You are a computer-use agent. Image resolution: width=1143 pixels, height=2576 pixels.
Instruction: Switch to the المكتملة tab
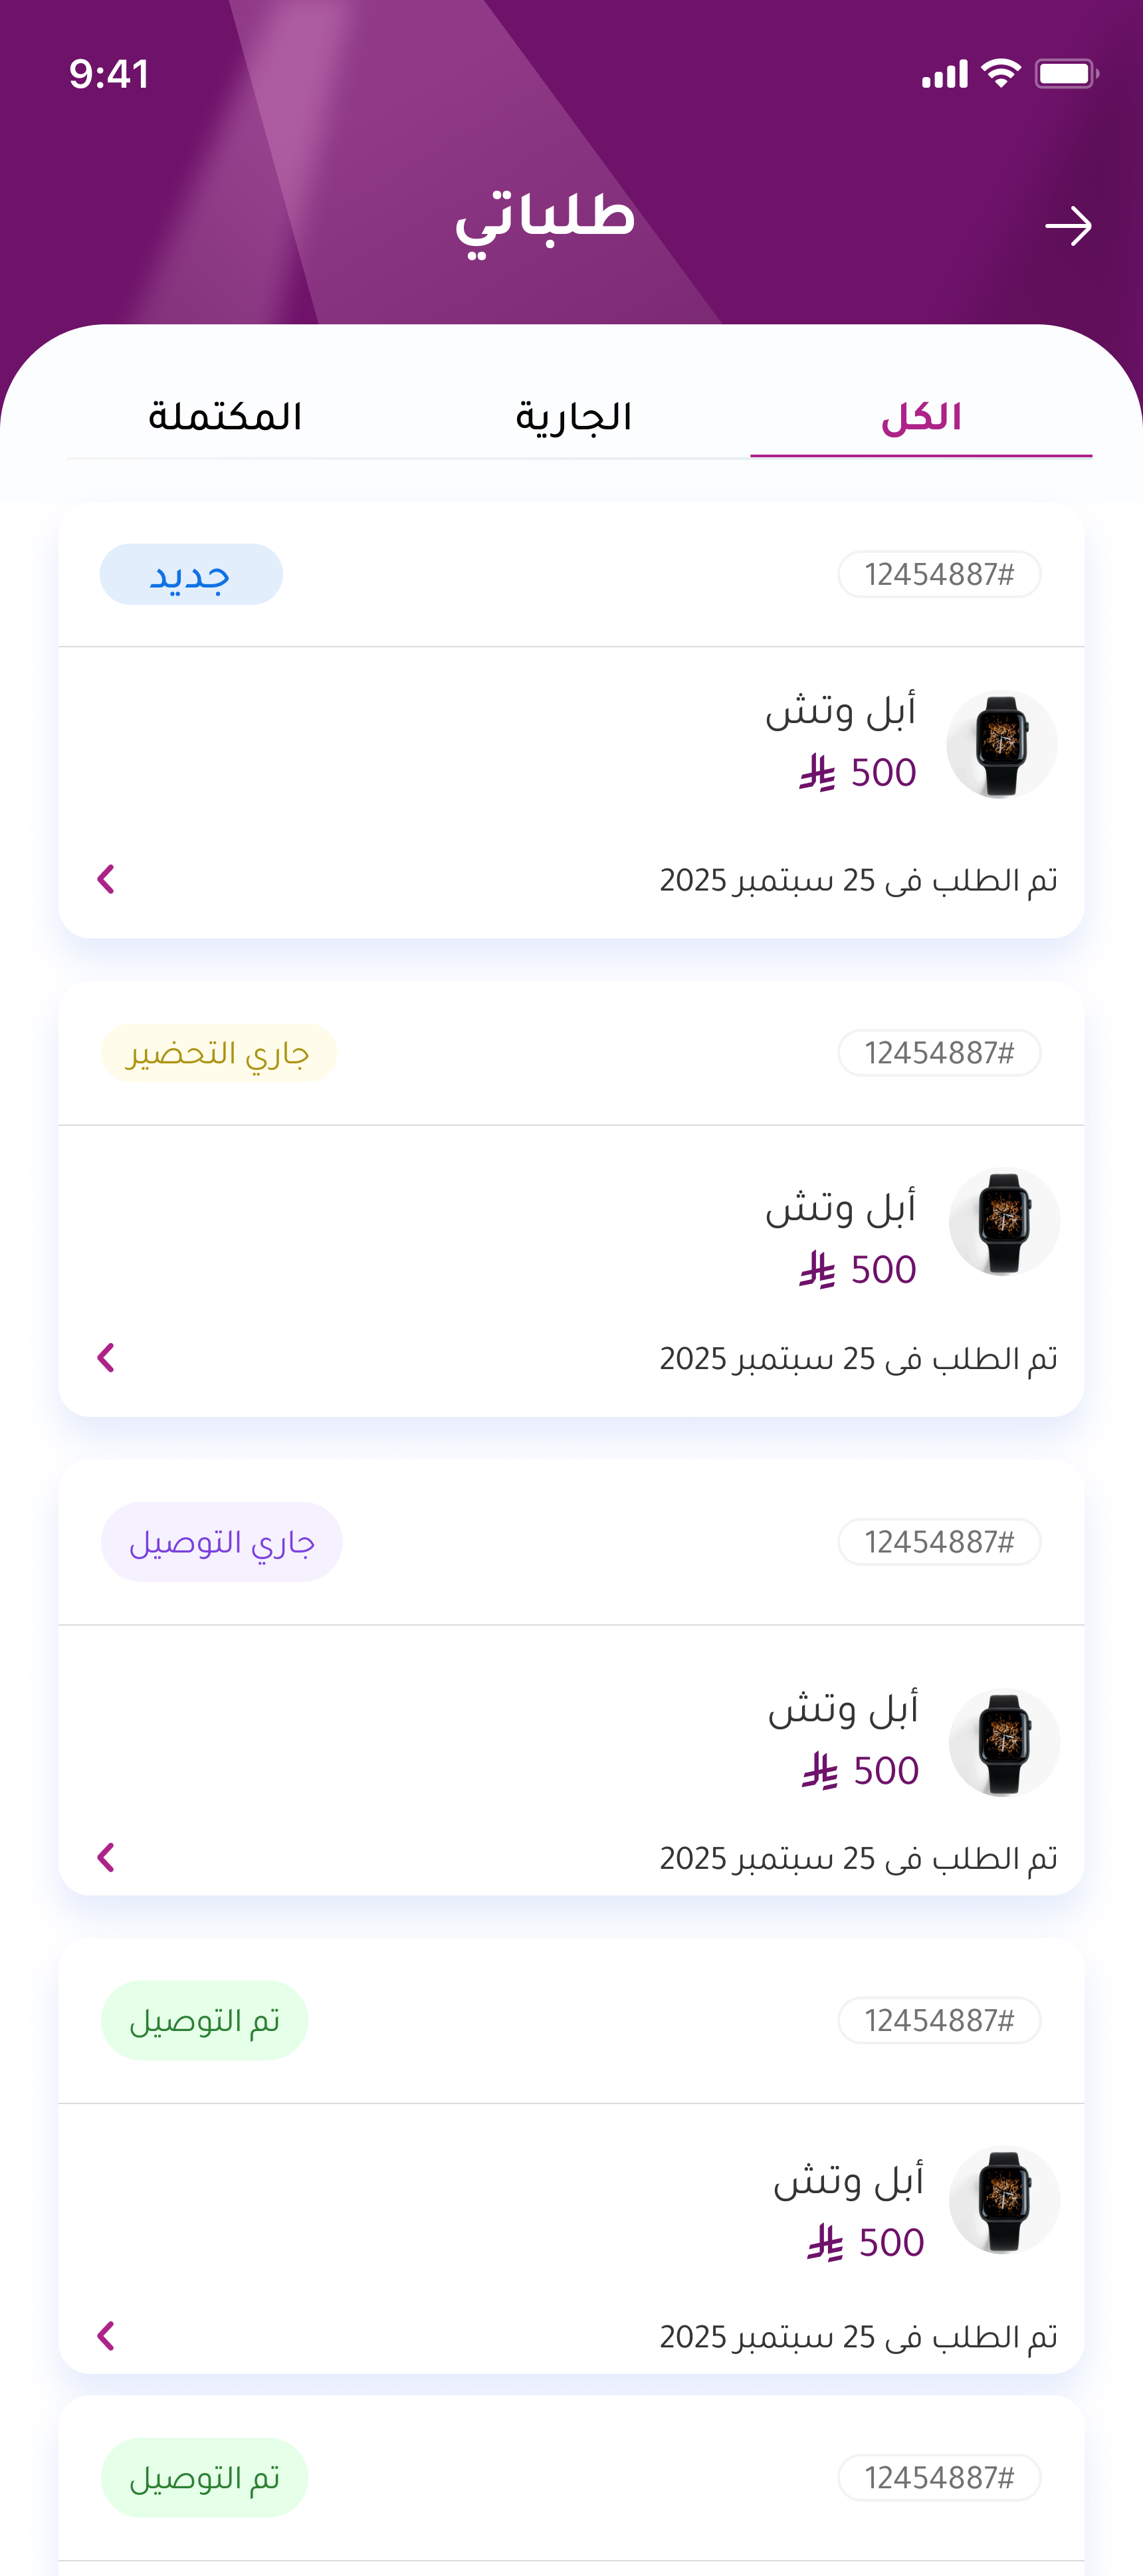click(225, 417)
